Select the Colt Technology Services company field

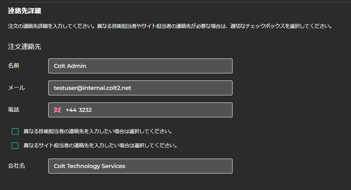click(140, 166)
